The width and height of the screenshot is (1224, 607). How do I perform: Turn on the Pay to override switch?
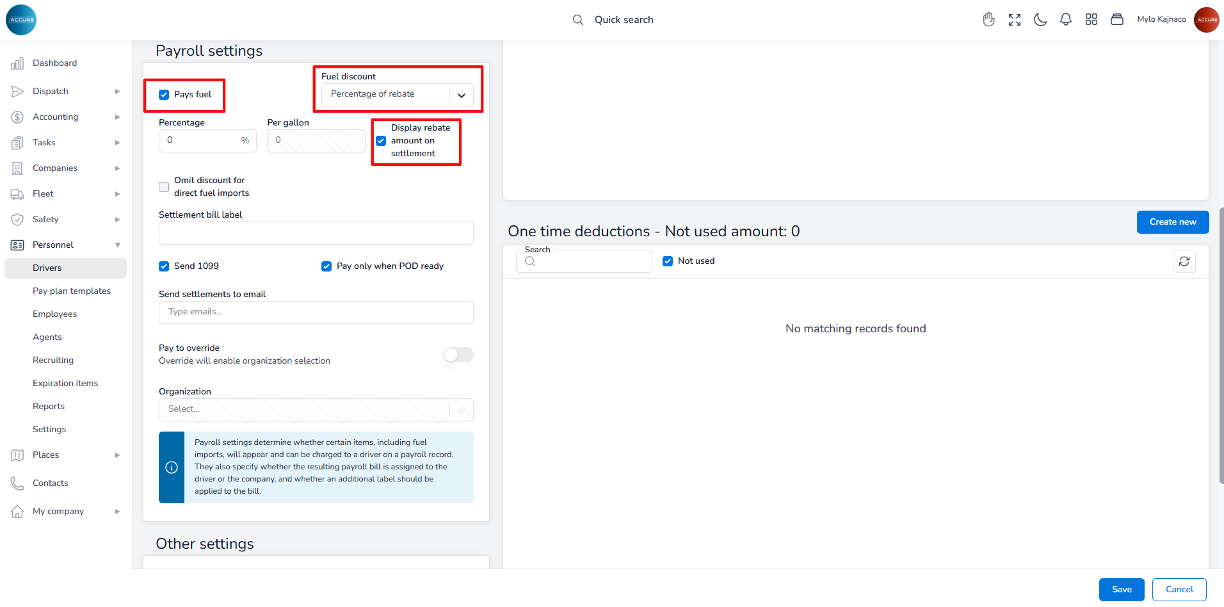coord(458,355)
